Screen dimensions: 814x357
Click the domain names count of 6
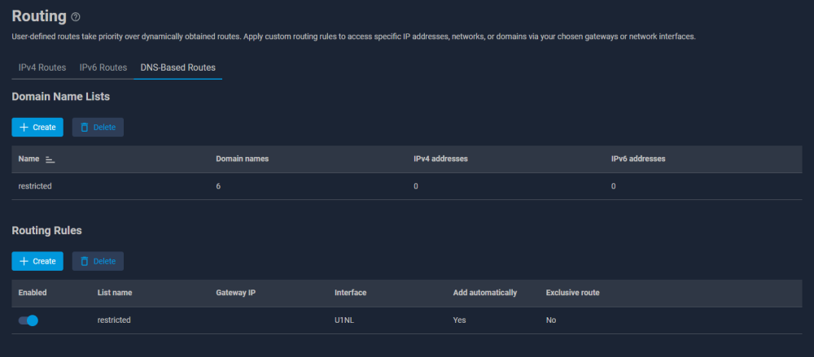pyautogui.click(x=218, y=186)
